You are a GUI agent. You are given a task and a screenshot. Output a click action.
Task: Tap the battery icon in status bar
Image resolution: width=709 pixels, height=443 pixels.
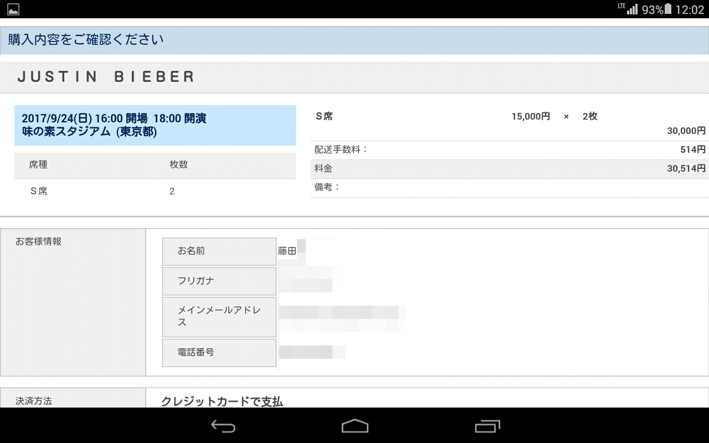tap(667, 9)
